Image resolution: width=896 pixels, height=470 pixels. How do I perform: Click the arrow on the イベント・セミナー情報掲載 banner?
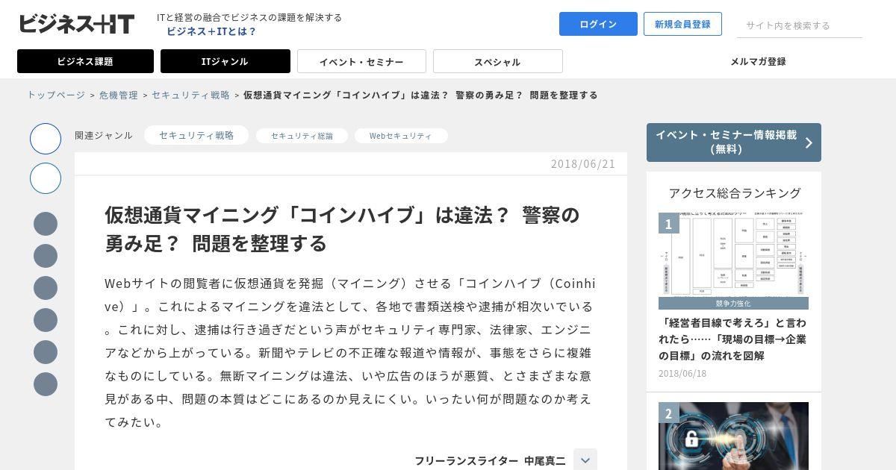[x=809, y=142]
